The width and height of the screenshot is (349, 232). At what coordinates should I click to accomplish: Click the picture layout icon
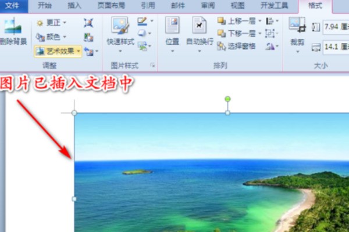point(142,46)
